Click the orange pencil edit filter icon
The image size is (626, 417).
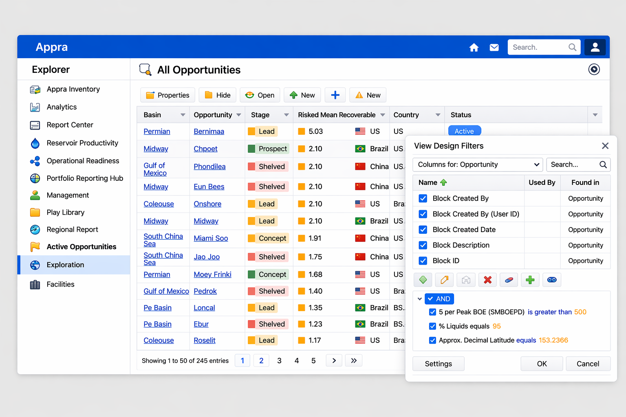pyautogui.click(x=444, y=280)
